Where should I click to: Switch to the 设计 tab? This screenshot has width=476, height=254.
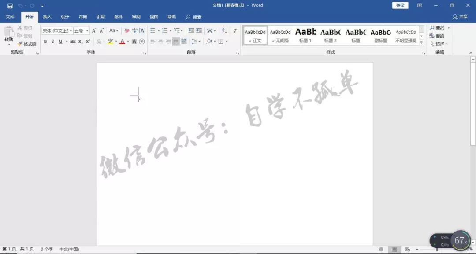[65, 17]
